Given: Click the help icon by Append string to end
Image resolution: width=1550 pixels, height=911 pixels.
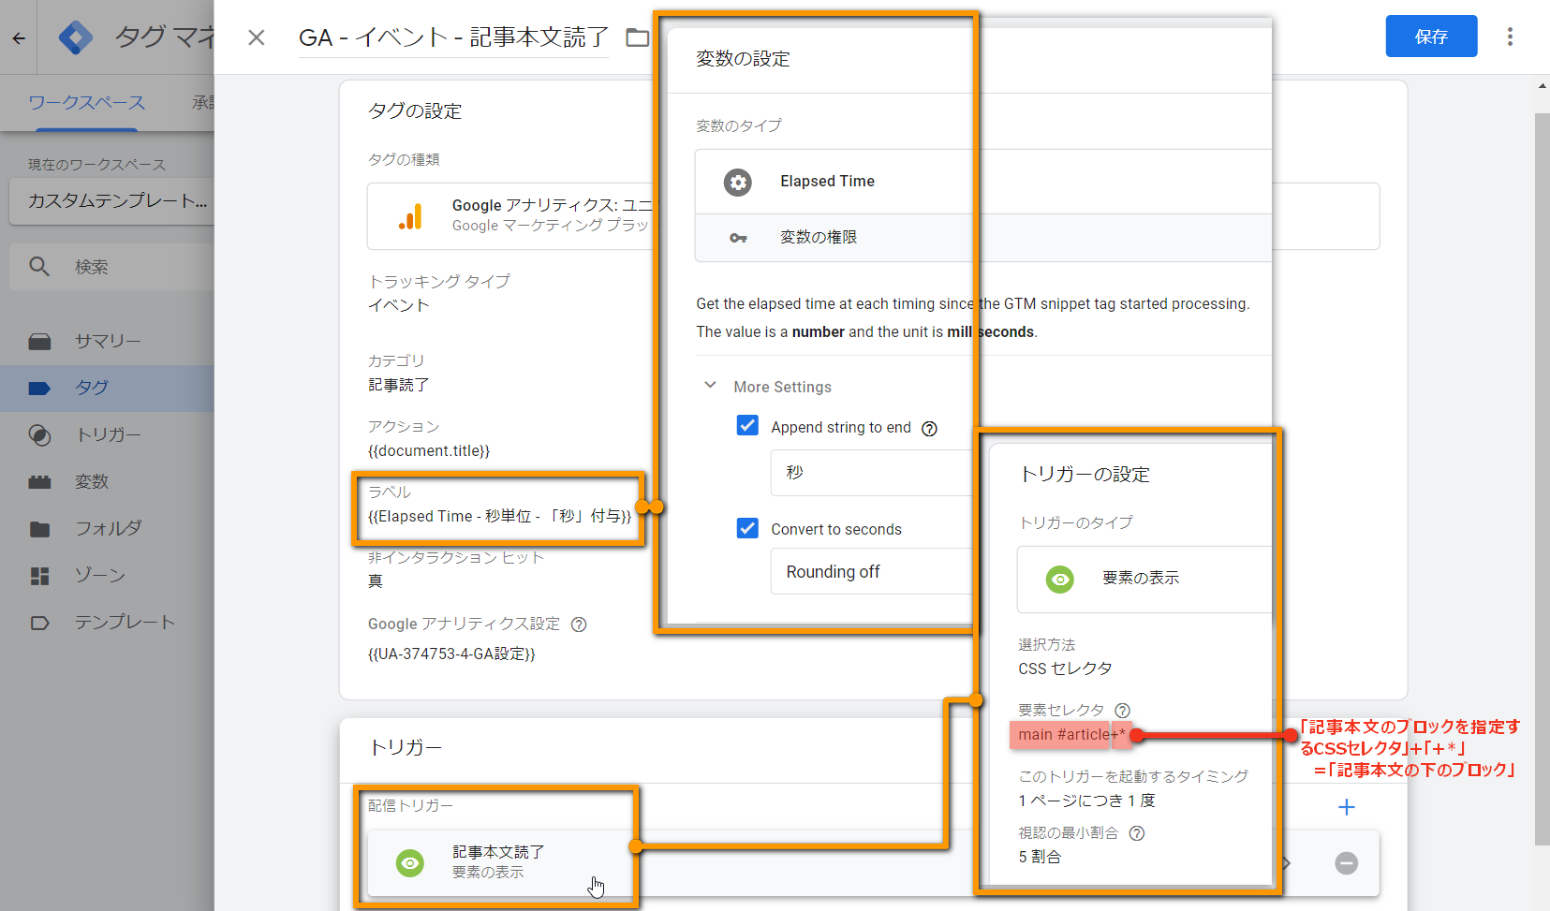Looking at the screenshot, I should [x=929, y=429].
